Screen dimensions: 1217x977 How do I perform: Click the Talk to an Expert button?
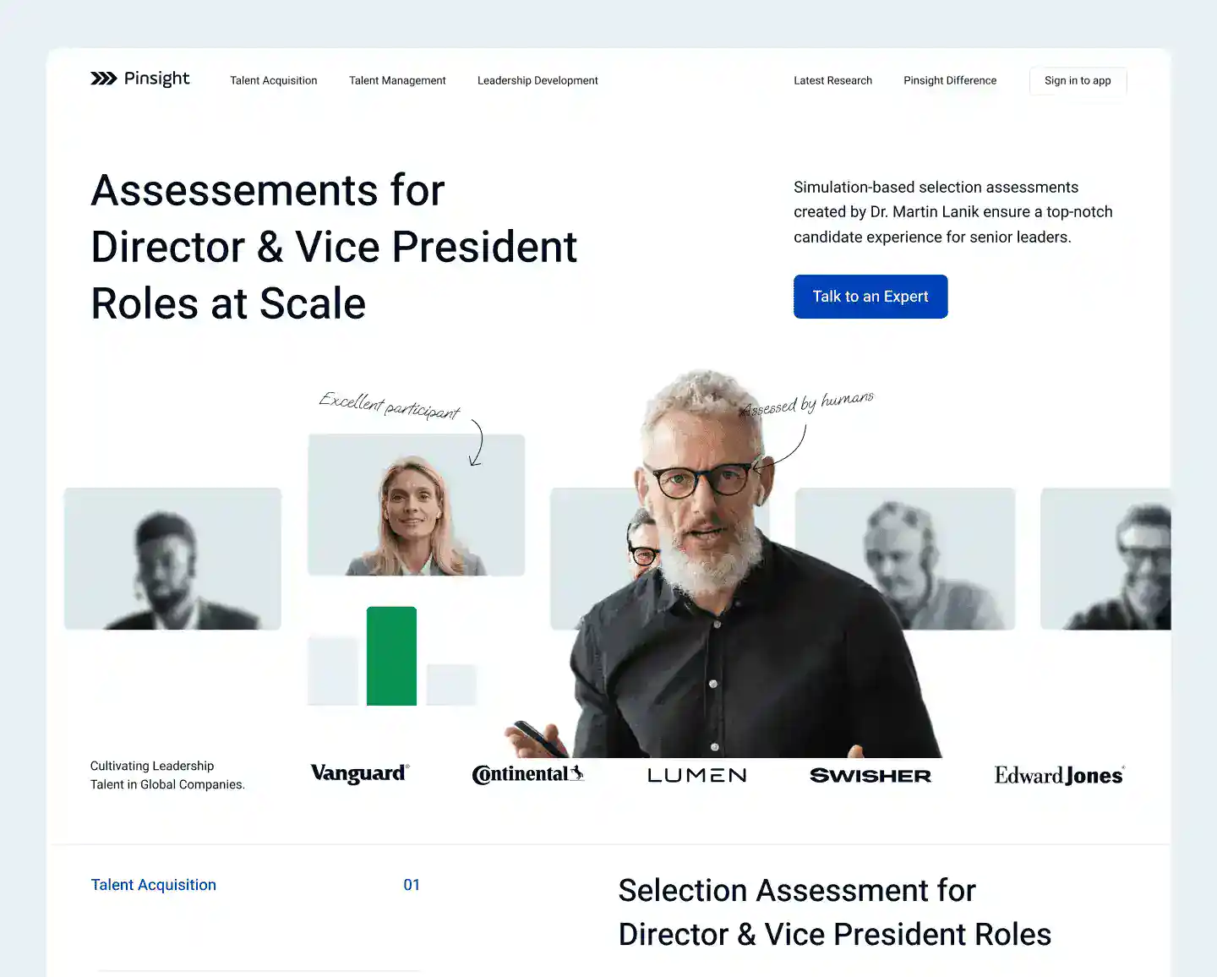coord(870,297)
